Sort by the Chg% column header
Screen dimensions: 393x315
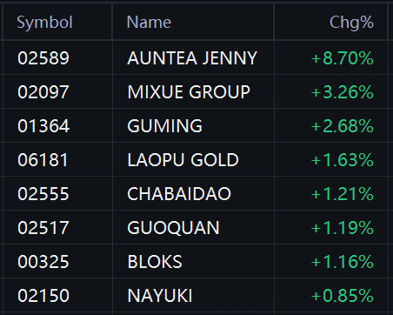(351, 23)
